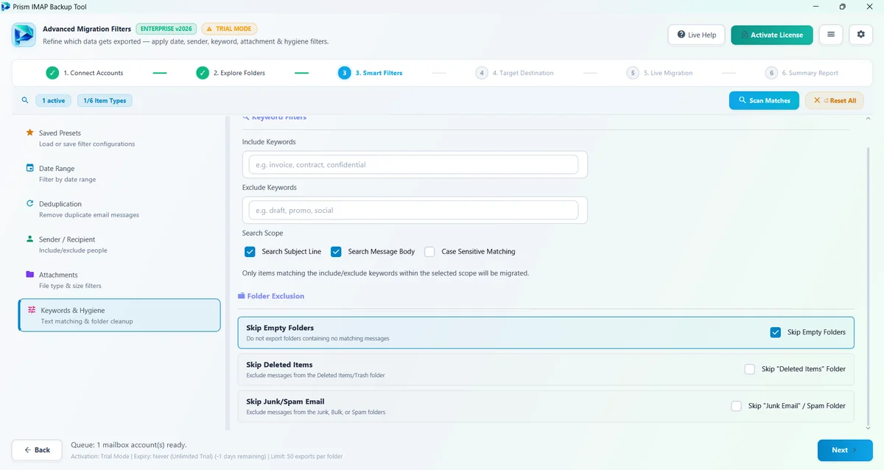The width and height of the screenshot is (884, 470).
Task: Open Deduplication filter section
Action: click(x=119, y=208)
